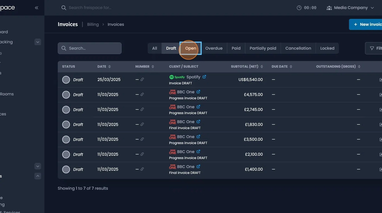Switch to the Paid invoices tab
This screenshot has height=213, width=382.
click(236, 48)
